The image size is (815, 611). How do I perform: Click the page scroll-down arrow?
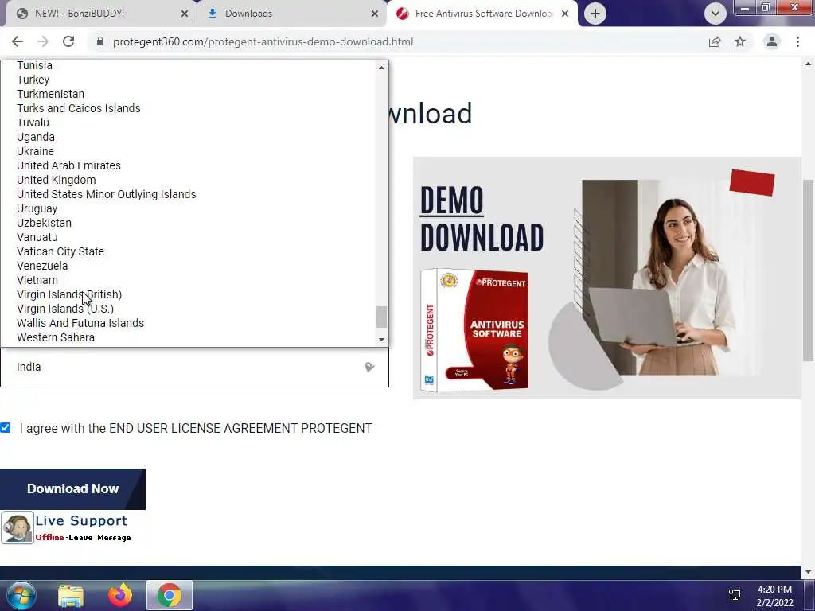pyautogui.click(x=808, y=572)
